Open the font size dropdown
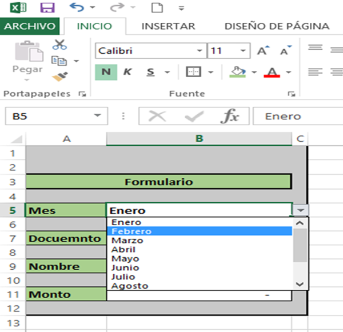The width and height of the screenshot is (343, 332). (x=242, y=51)
